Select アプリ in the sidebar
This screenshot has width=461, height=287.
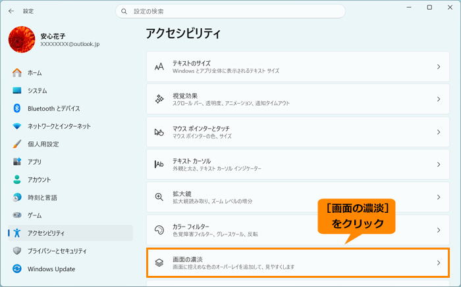(x=34, y=162)
